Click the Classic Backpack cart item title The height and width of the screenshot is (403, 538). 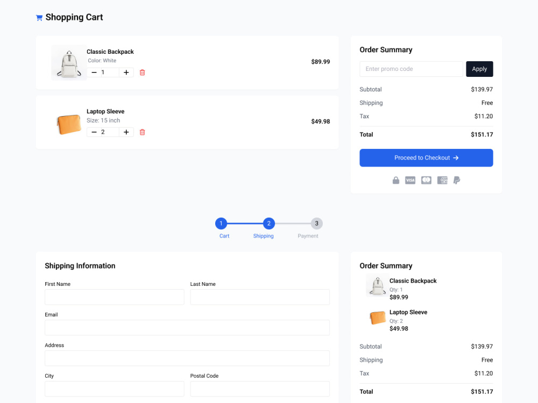click(x=110, y=52)
